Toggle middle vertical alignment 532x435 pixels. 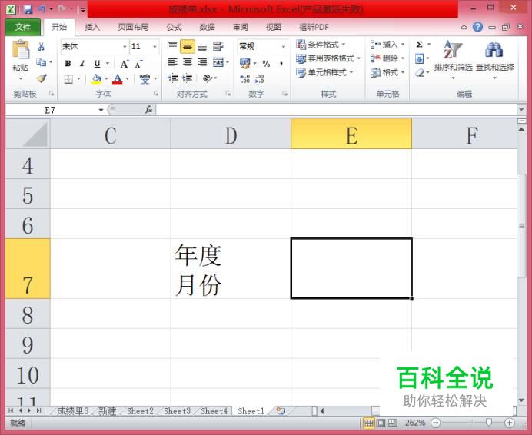[x=188, y=46]
